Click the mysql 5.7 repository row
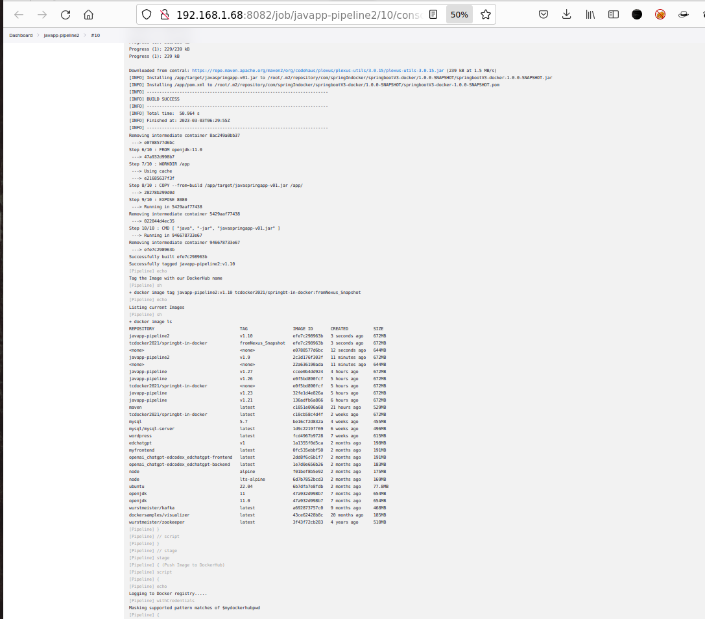705x619 pixels. pyautogui.click(x=257, y=422)
